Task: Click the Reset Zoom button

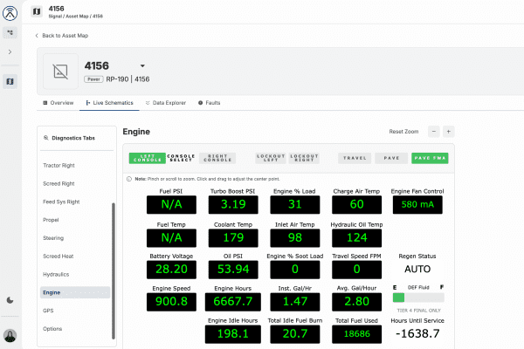Action: coord(403,132)
